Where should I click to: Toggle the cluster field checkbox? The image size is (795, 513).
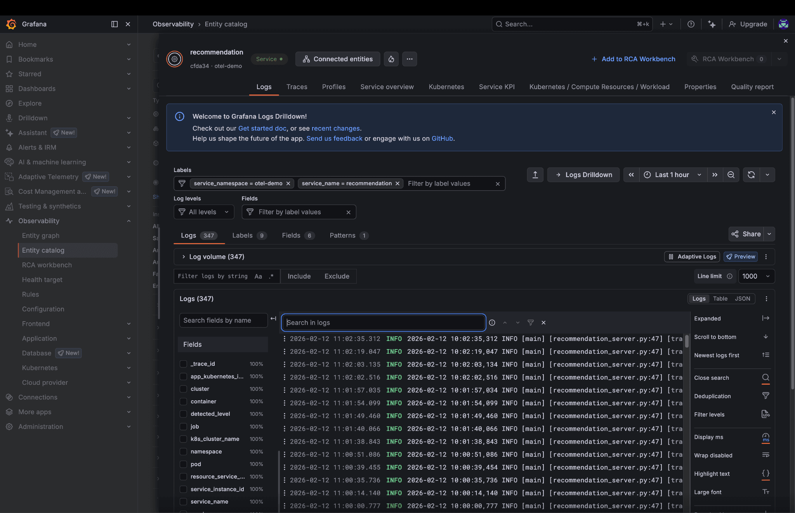coord(183,389)
